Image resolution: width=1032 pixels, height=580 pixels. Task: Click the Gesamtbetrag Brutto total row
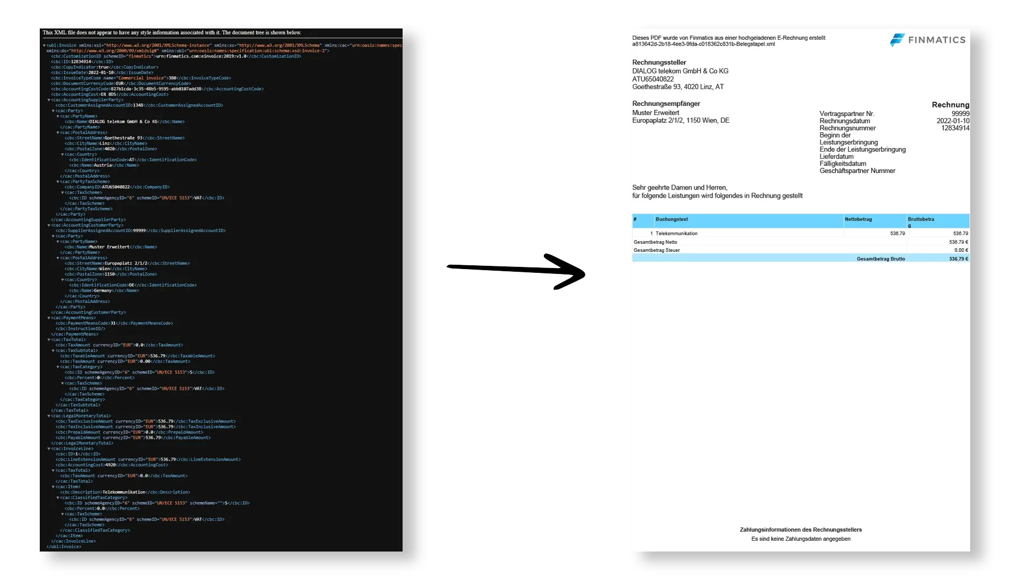tap(801, 259)
